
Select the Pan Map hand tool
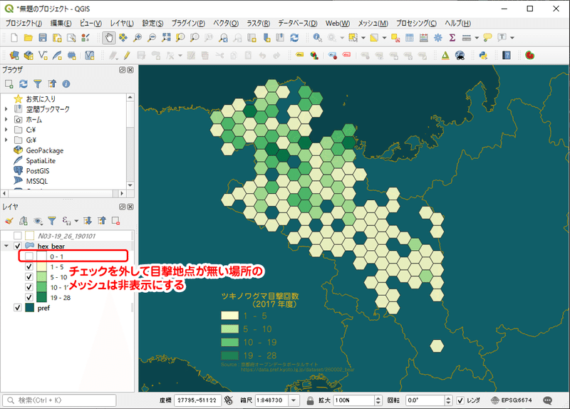coord(109,38)
